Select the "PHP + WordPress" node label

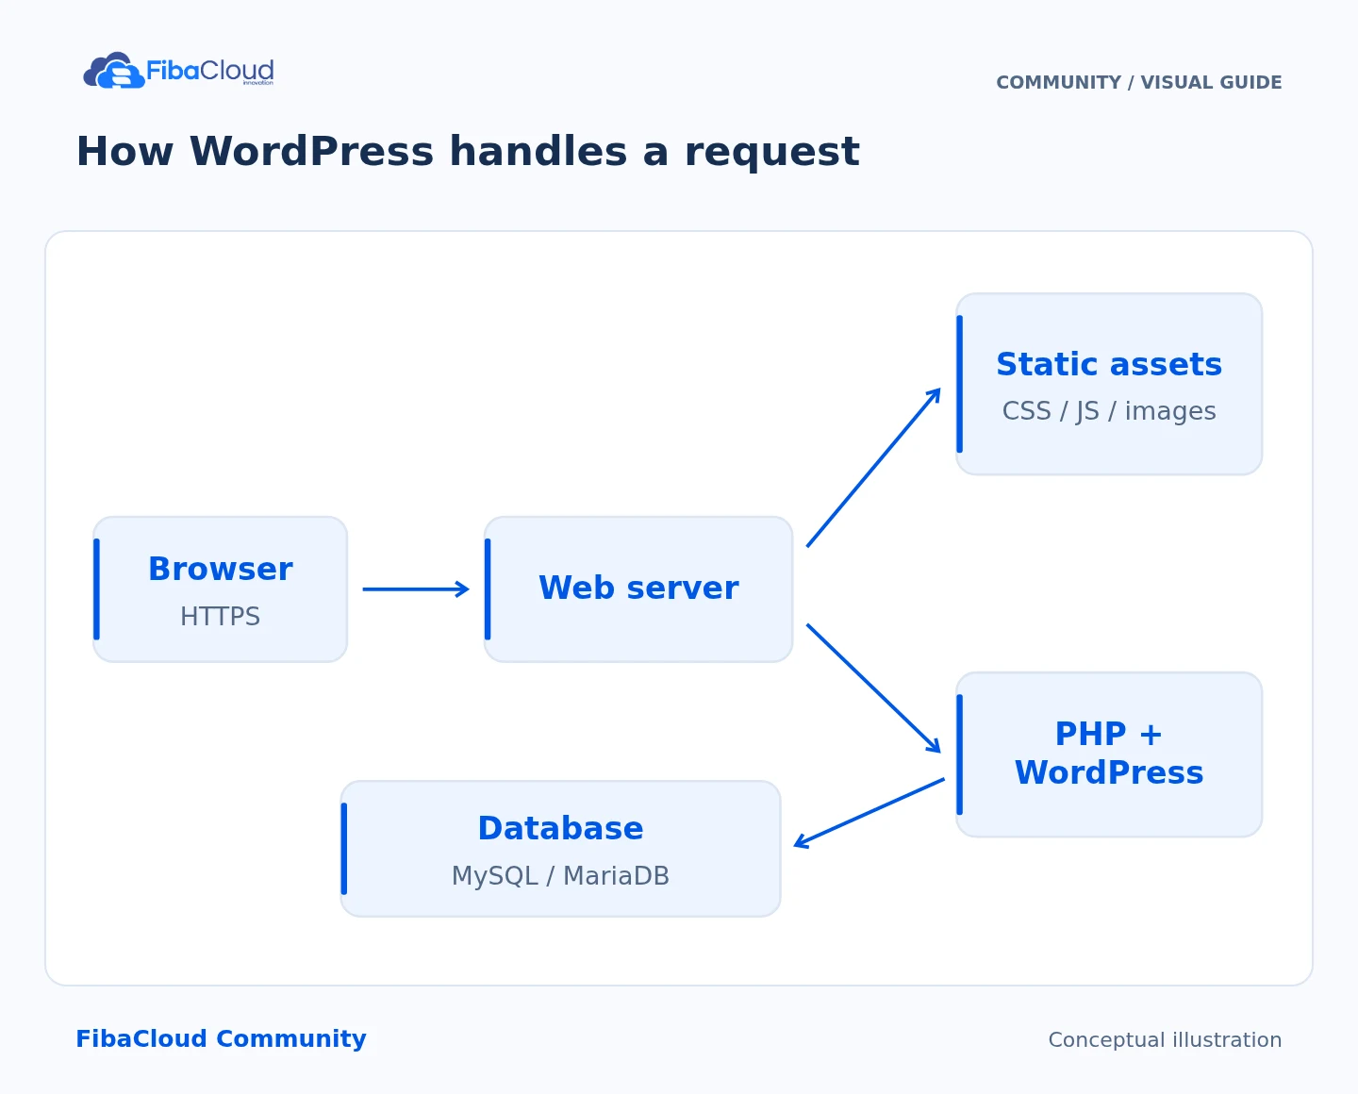(1109, 754)
